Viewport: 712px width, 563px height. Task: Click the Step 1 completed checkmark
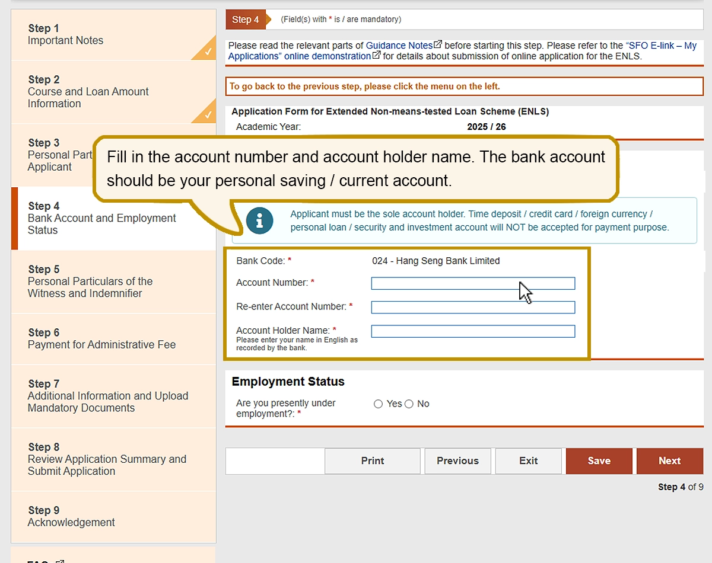coord(208,52)
